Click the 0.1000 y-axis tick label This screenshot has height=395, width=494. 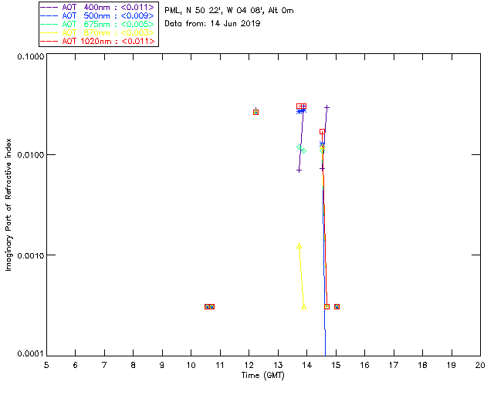point(30,56)
